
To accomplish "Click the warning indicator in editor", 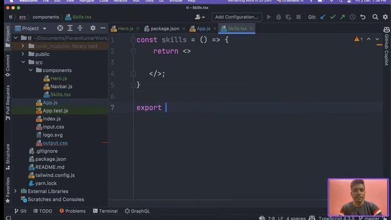I will (x=359, y=39).
